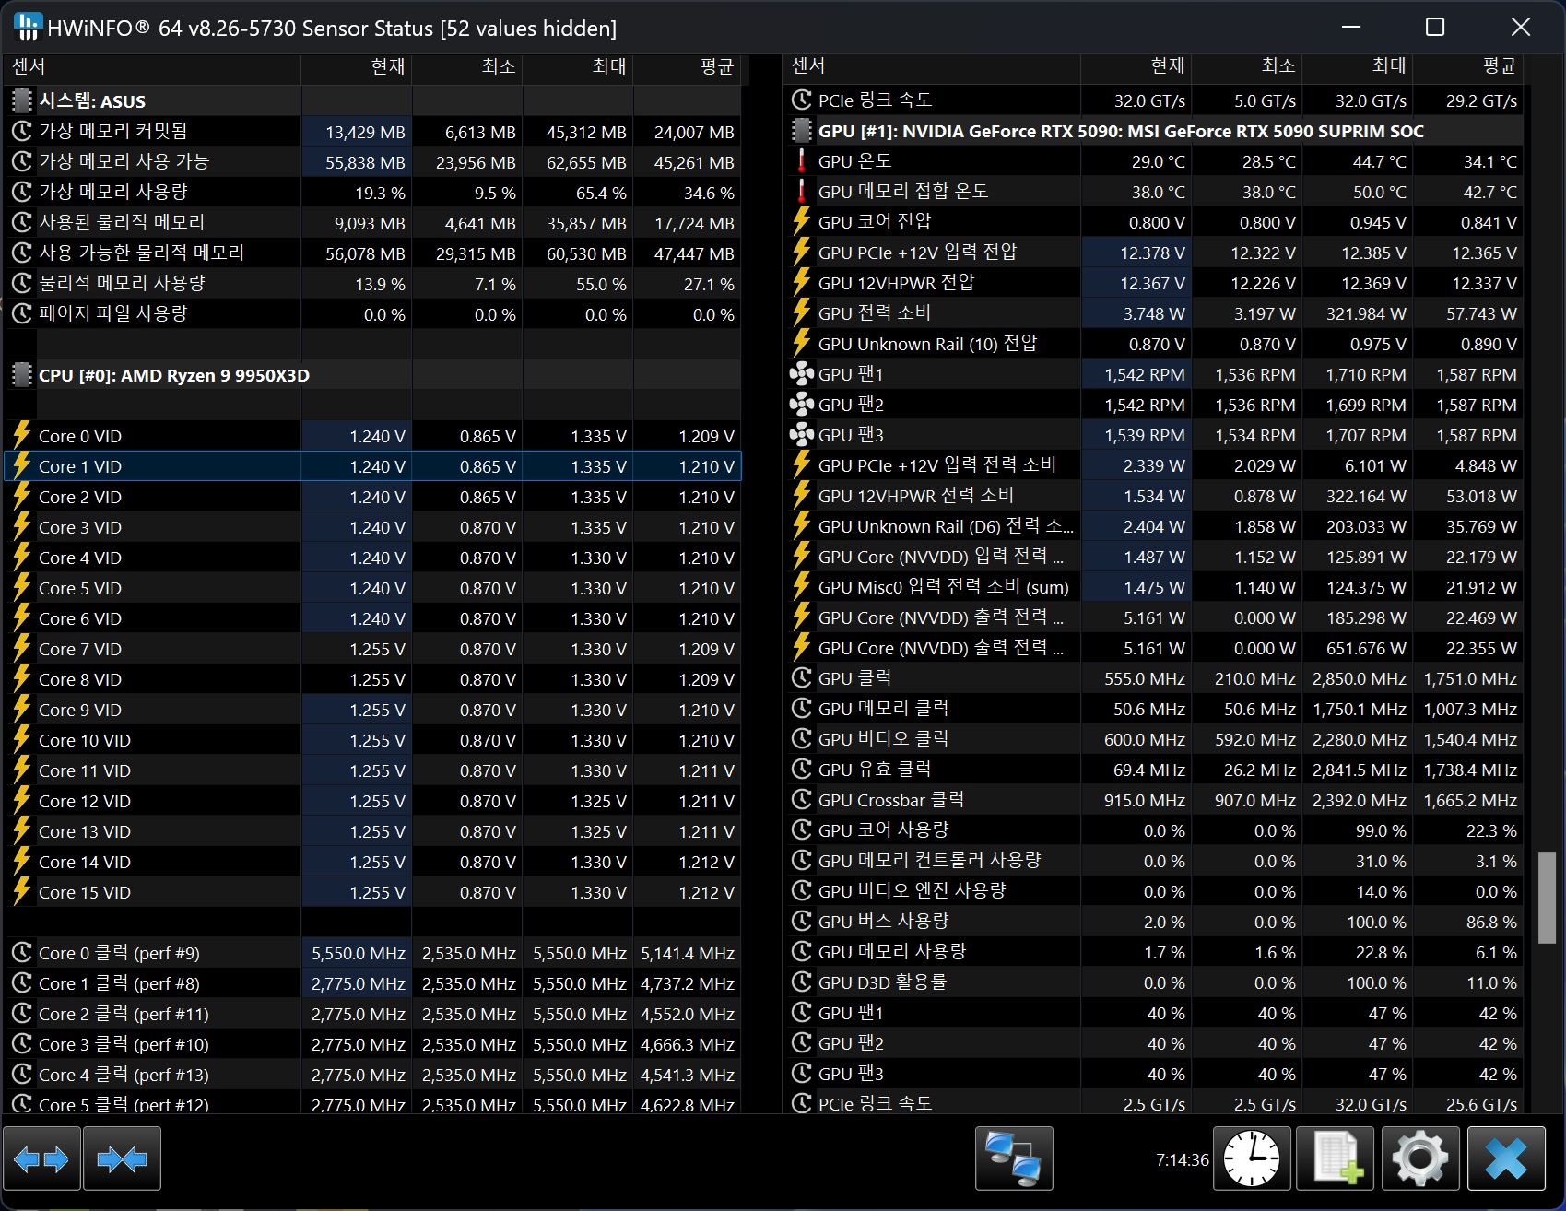Screen dimensions: 1566x1211
Task: Click the expand columns blue arrows button
Action: [x=41, y=1158]
